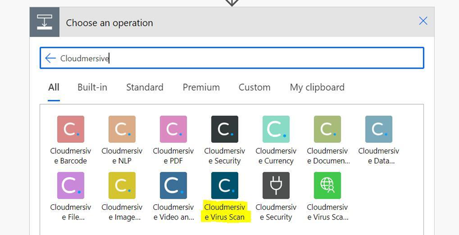Open the My clipboard tab
The image size is (459, 235).
pyautogui.click(x=317, y=87)
